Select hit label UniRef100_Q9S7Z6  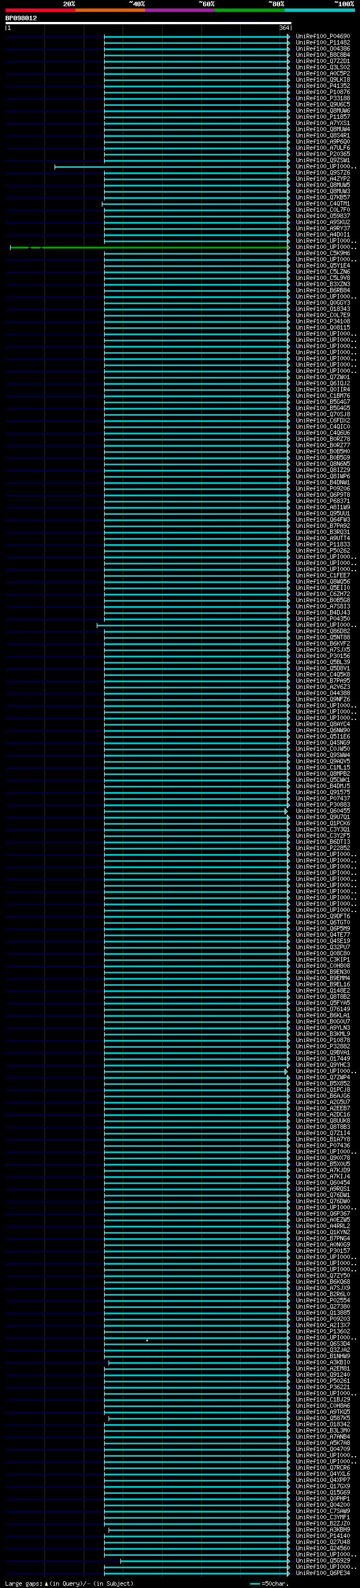coord(323,172)
